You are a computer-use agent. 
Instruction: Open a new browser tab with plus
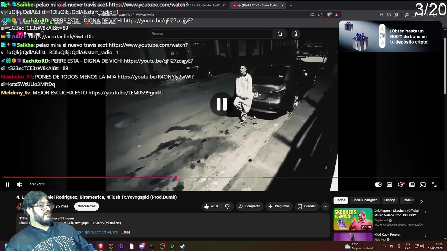(x=291, y=5)
